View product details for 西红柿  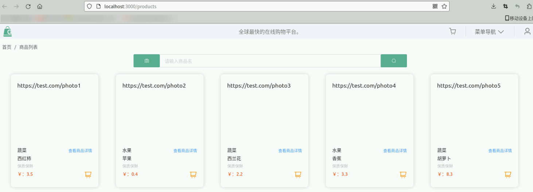[80, 151]
